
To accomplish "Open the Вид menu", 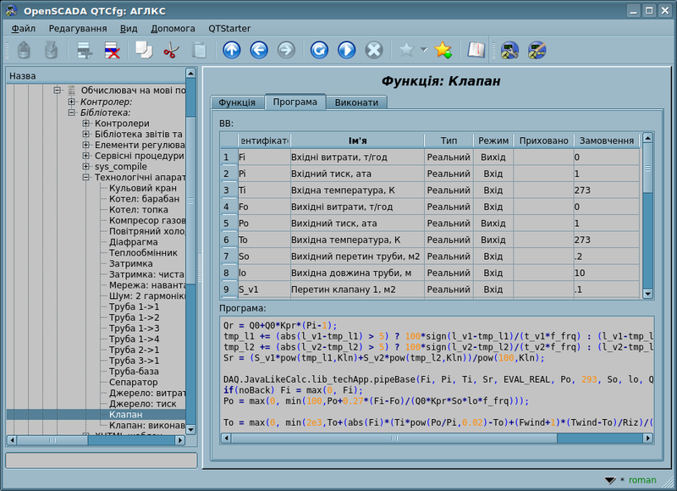I will [129, 29].
